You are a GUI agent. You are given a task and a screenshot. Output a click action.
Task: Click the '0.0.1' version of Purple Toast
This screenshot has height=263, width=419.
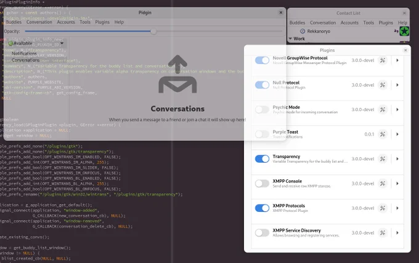[x=369, y=134]
